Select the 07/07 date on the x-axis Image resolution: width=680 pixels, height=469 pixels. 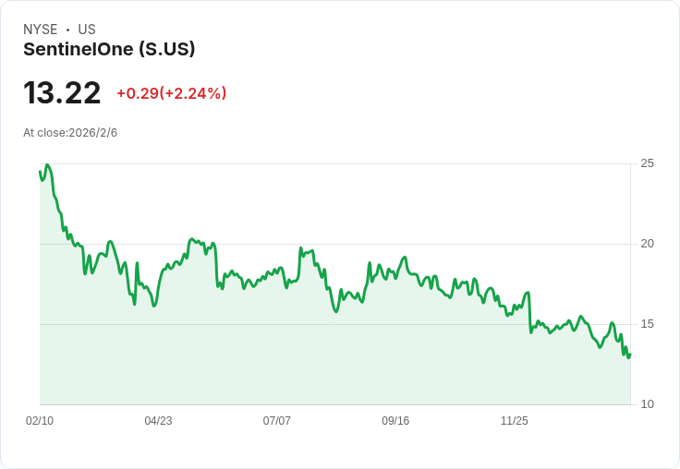click(276, 421)
